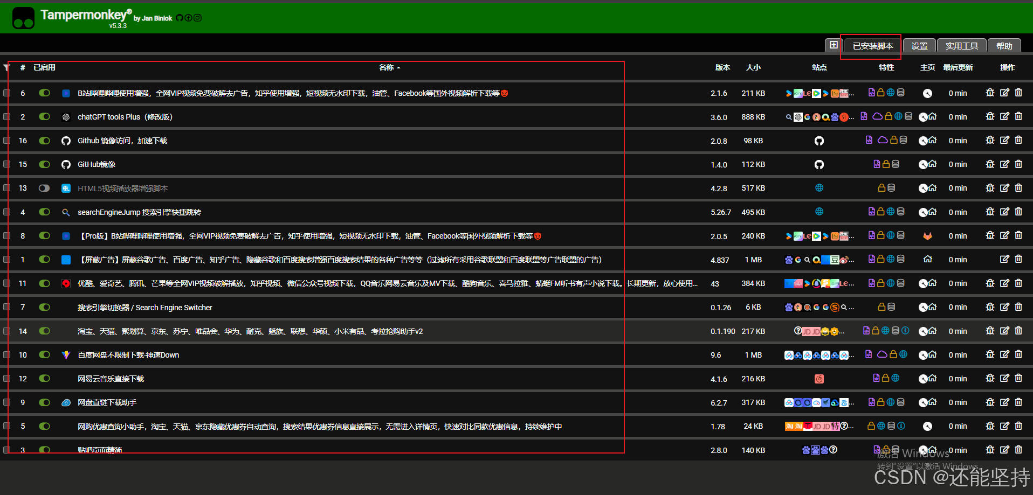Open chatGPT tools Plus (修改版) script
The image size is (1033, 495).
[125, 117]
